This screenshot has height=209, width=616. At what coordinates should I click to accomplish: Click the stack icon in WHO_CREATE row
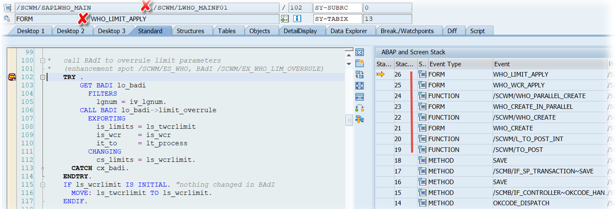pos(422,128)
